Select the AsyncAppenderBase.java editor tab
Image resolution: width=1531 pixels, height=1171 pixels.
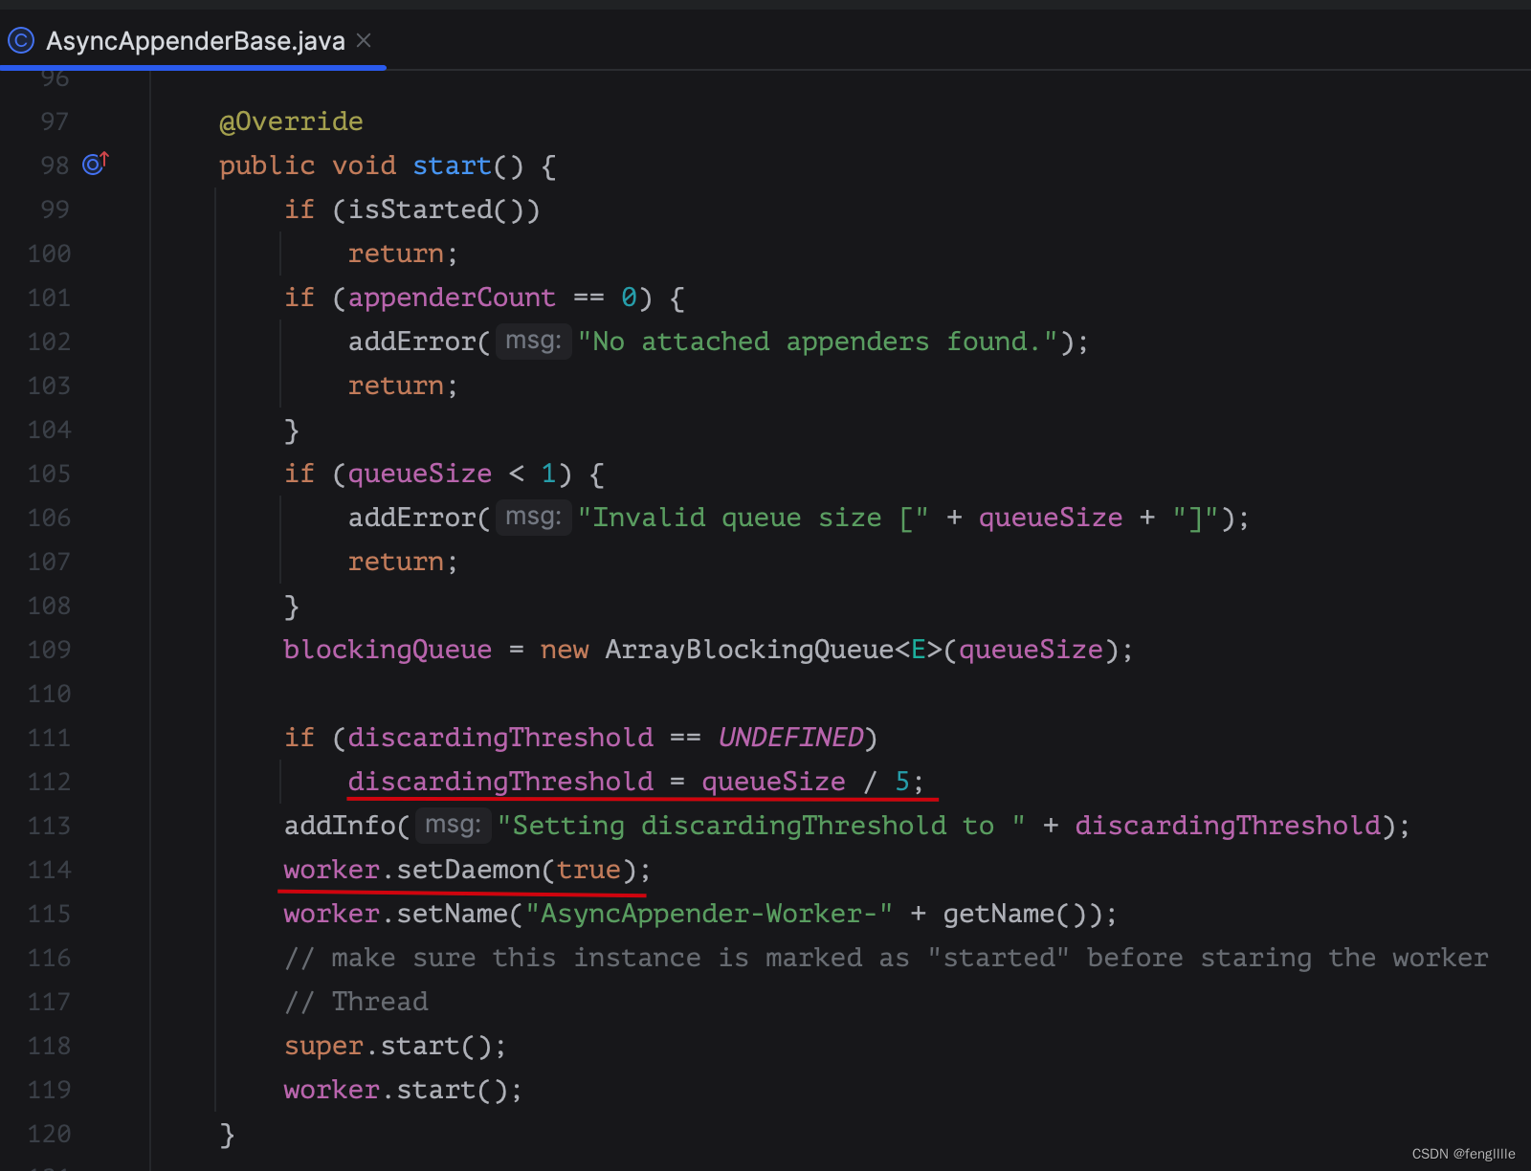point(191,40)
